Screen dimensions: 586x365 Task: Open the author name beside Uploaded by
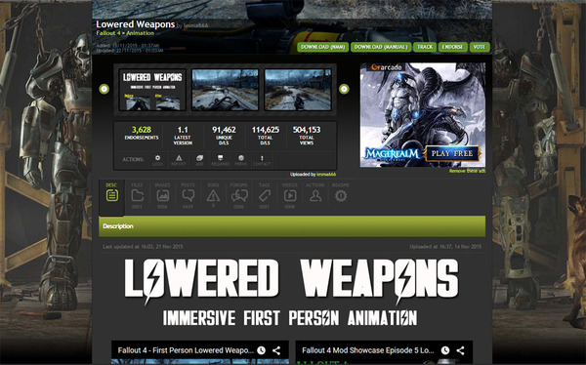(x=326, y=175)
